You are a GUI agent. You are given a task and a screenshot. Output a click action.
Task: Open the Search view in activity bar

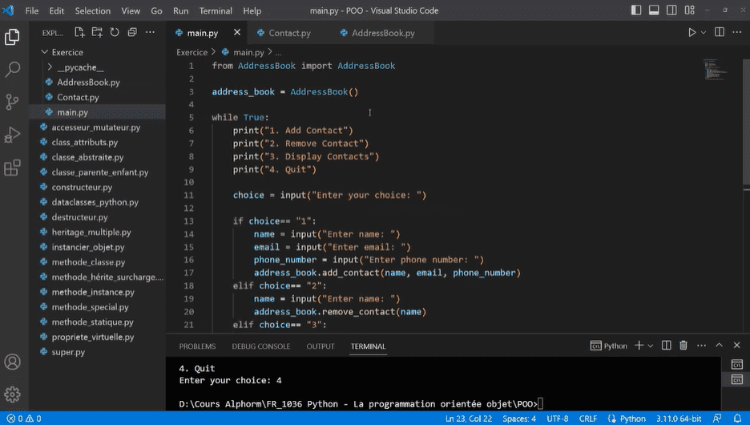click(13, 70)
